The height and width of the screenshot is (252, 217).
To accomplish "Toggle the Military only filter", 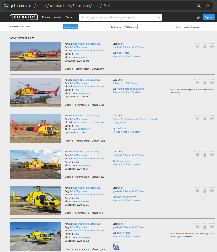I will click(131, 27).
